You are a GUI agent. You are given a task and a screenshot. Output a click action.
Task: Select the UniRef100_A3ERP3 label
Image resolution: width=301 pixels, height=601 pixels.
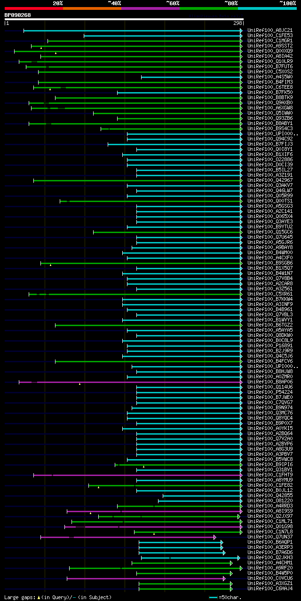point(270,547)
